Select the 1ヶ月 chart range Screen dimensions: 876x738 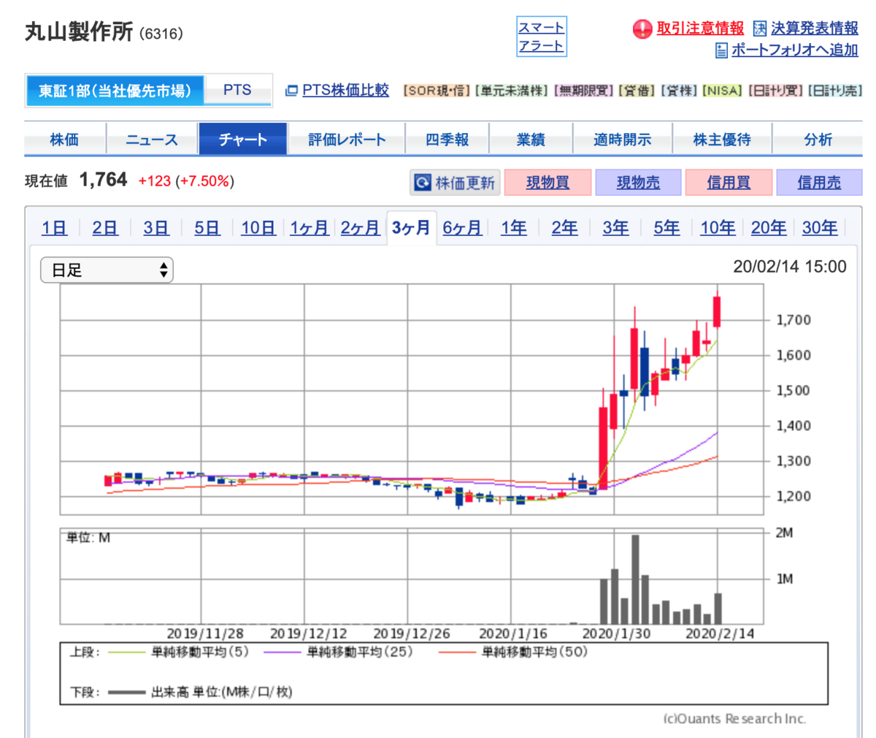(310, 228)
